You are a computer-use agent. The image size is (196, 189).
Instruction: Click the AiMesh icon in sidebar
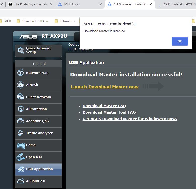[x=21, y=85]
